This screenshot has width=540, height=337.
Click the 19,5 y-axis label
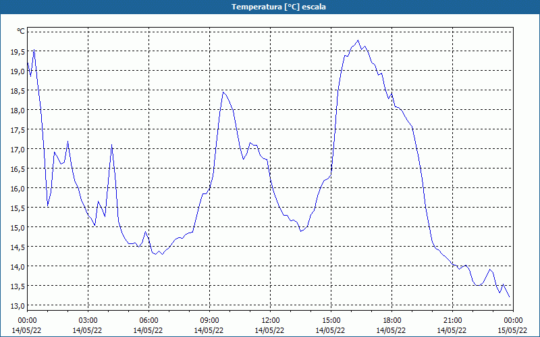18,52
